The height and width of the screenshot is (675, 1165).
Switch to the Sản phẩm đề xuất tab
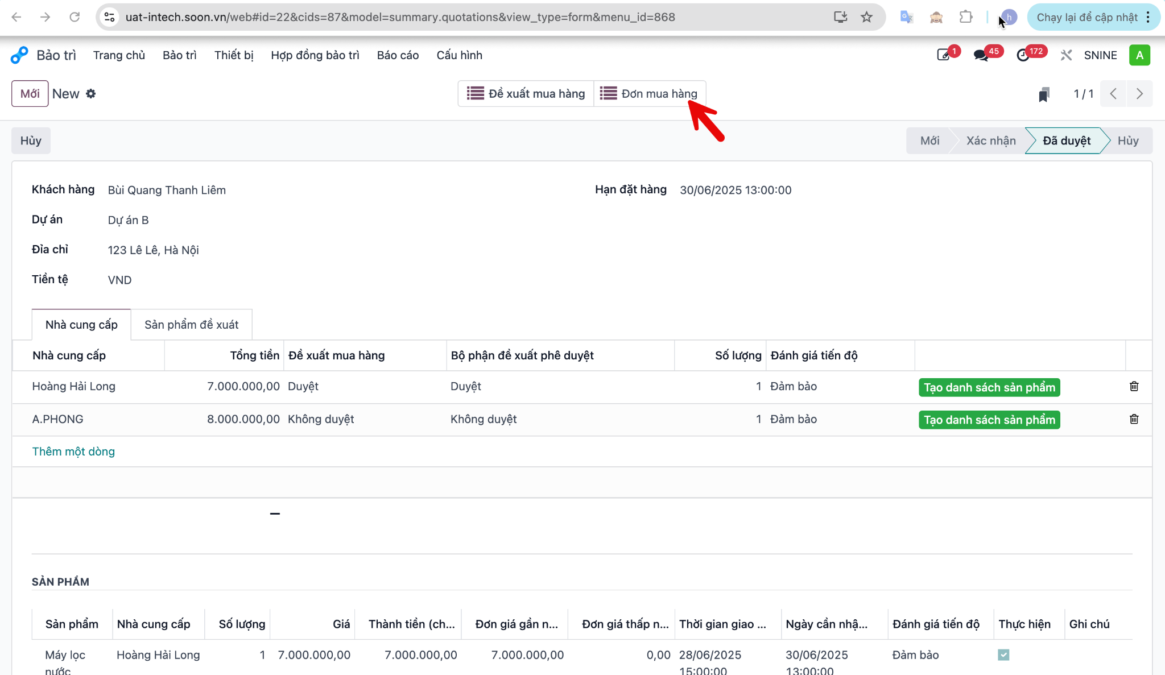pos(191,325)
